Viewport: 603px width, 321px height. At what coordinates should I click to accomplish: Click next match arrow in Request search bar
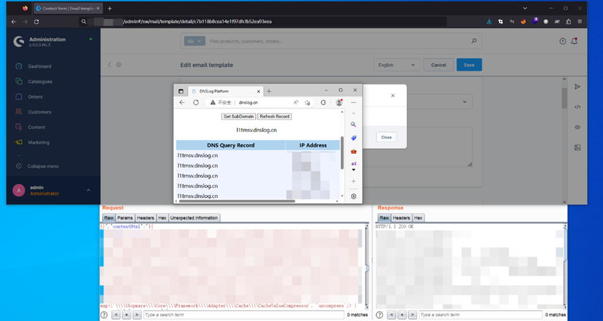(x=137, y=315)
